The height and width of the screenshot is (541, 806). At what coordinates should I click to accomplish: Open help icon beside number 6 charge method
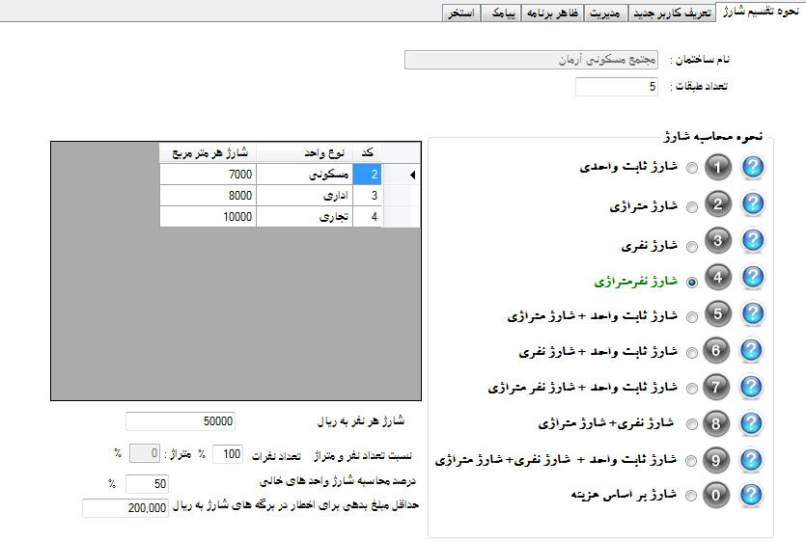(751, 350)
